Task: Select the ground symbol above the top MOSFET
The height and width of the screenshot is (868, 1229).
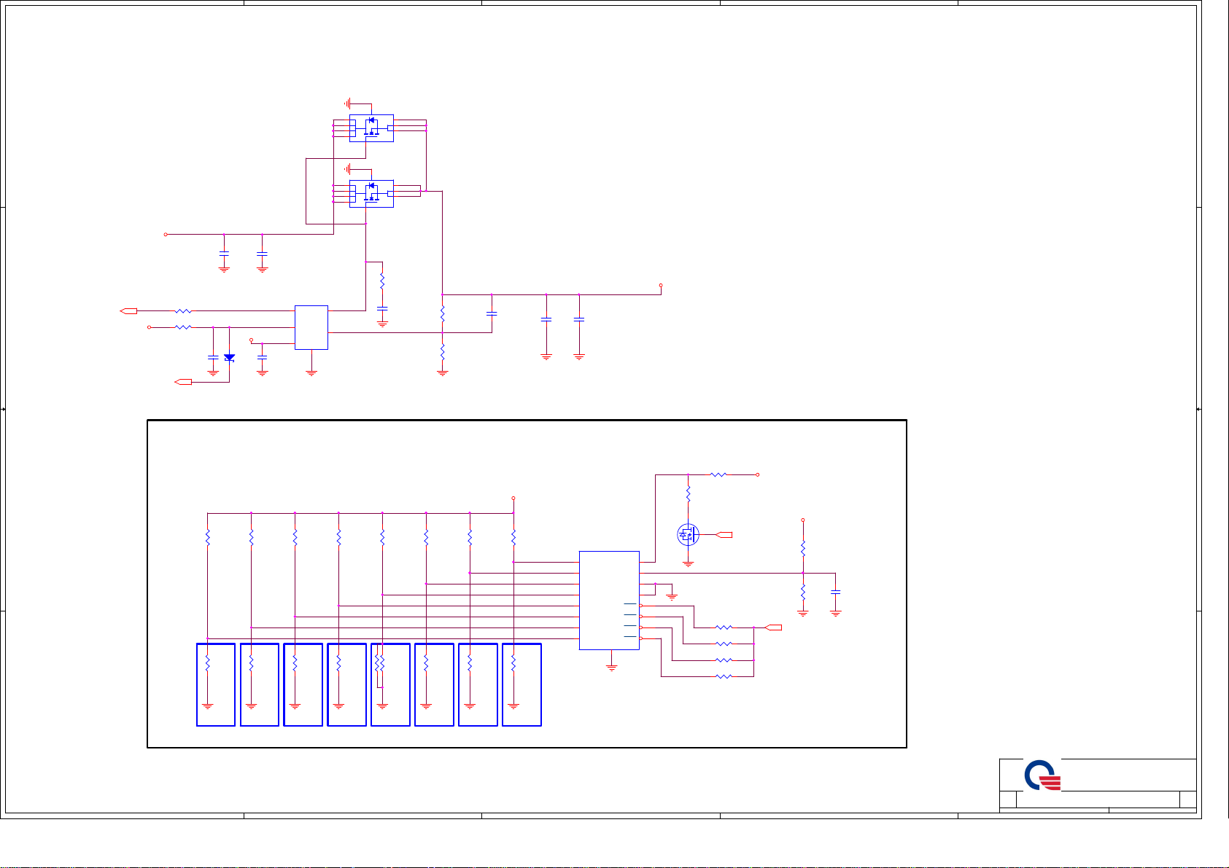Action: coord(349,103)
